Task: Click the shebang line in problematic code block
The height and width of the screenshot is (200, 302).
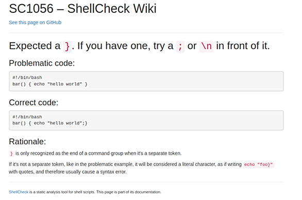Action: coord(27,78)
